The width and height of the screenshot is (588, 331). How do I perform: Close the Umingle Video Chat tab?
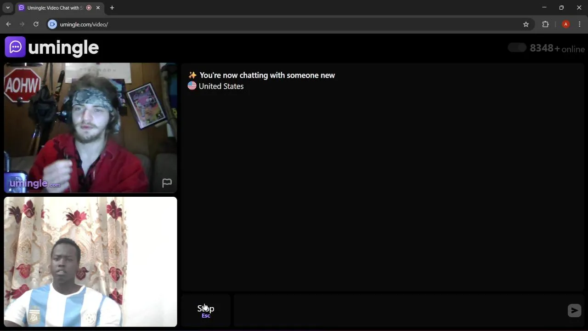click(98, 8)
